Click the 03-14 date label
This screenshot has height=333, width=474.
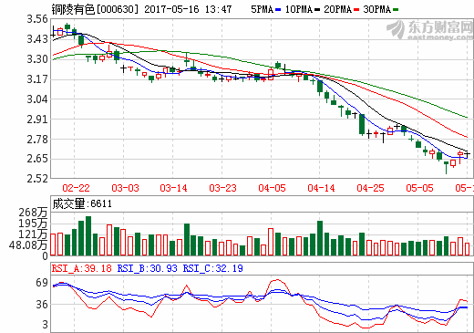click(173, 188)
